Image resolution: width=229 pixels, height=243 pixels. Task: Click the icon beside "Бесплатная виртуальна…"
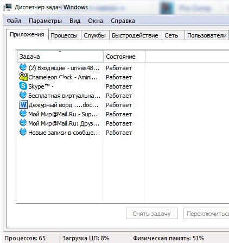(x=23, y=95)
